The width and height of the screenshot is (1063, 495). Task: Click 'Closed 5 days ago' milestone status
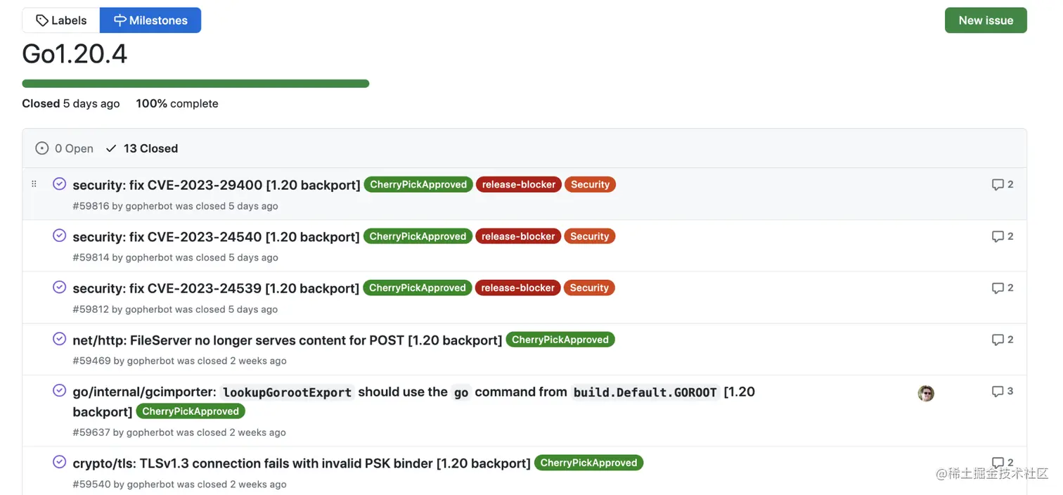coord(71,103)
